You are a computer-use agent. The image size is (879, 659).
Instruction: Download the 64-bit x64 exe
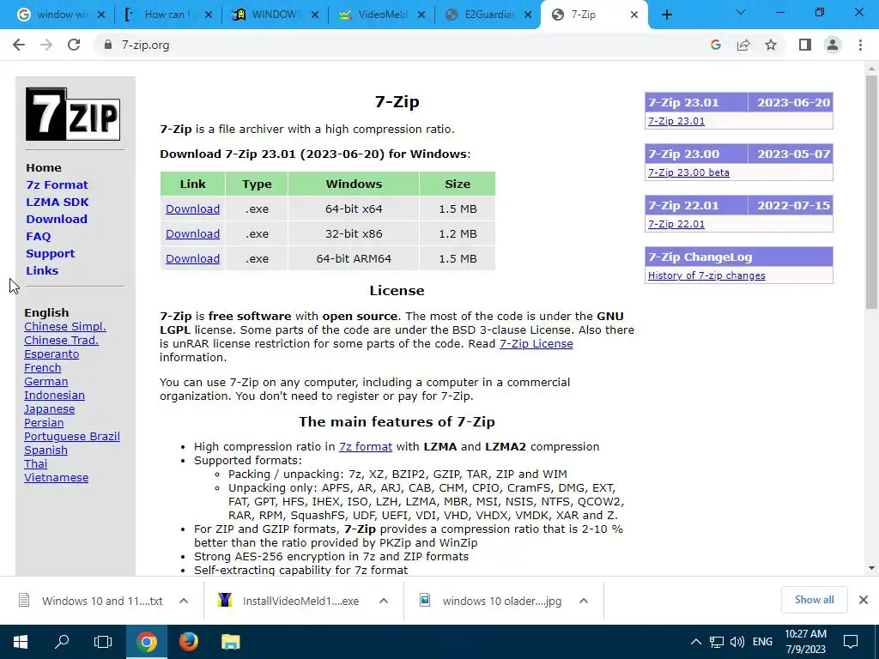coord(192,209)
